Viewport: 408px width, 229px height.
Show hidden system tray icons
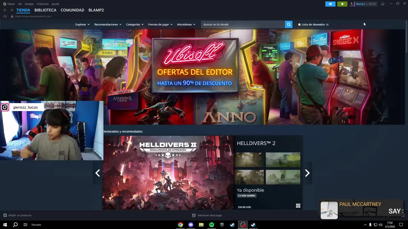coord(365,225)
